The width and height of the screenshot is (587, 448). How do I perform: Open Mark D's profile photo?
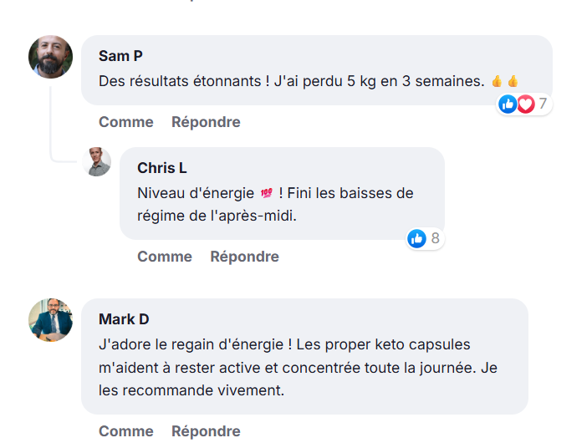click(x=50, y=320)
